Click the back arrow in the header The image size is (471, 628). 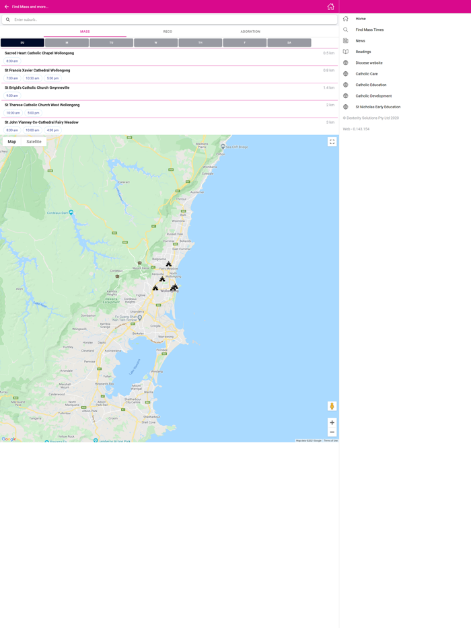pyautogui.click(x=7, y=7)
